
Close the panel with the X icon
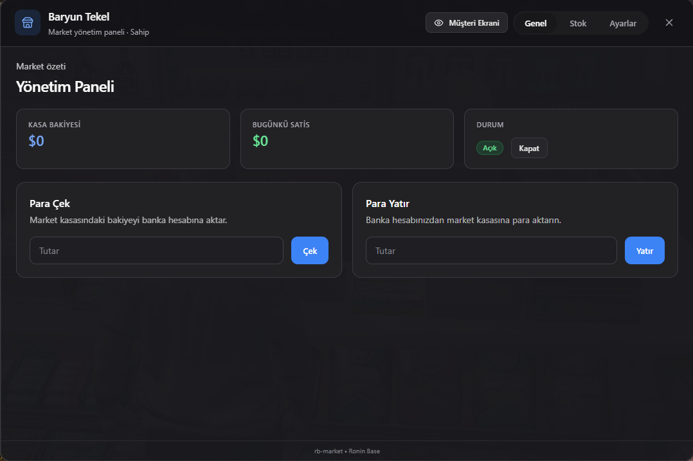click(x=669, y=23)
